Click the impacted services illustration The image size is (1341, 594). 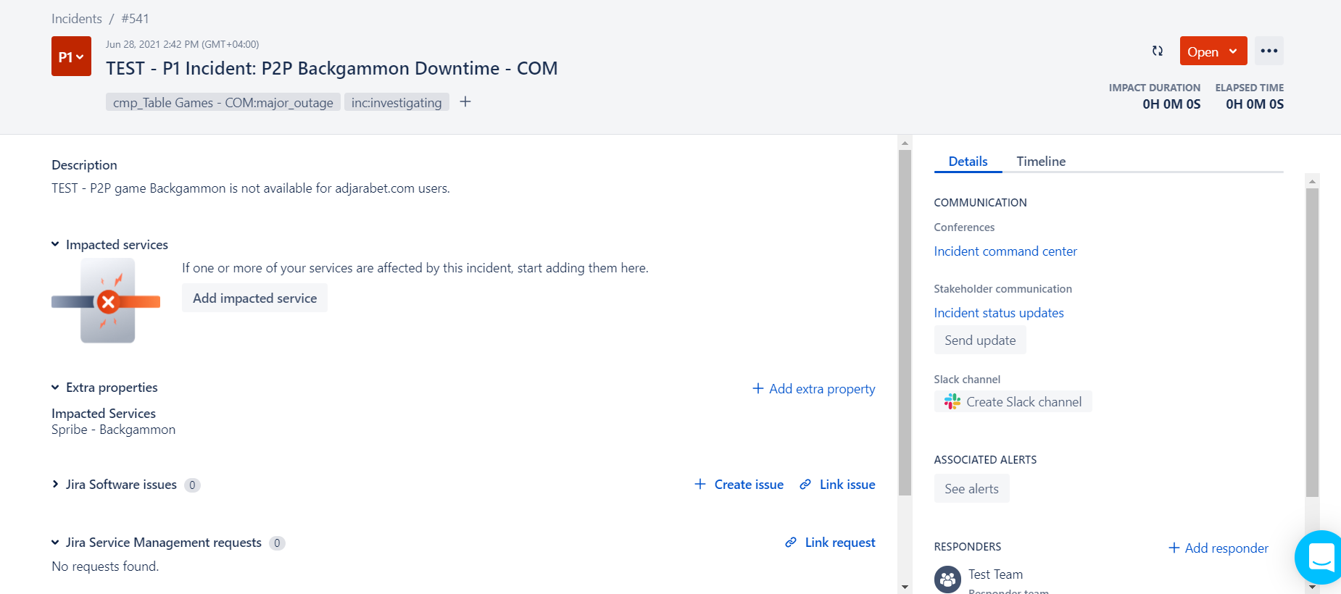click(106, 301)
